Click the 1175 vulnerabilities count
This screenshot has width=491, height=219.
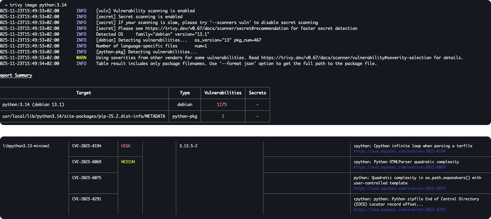click(222, 104)
